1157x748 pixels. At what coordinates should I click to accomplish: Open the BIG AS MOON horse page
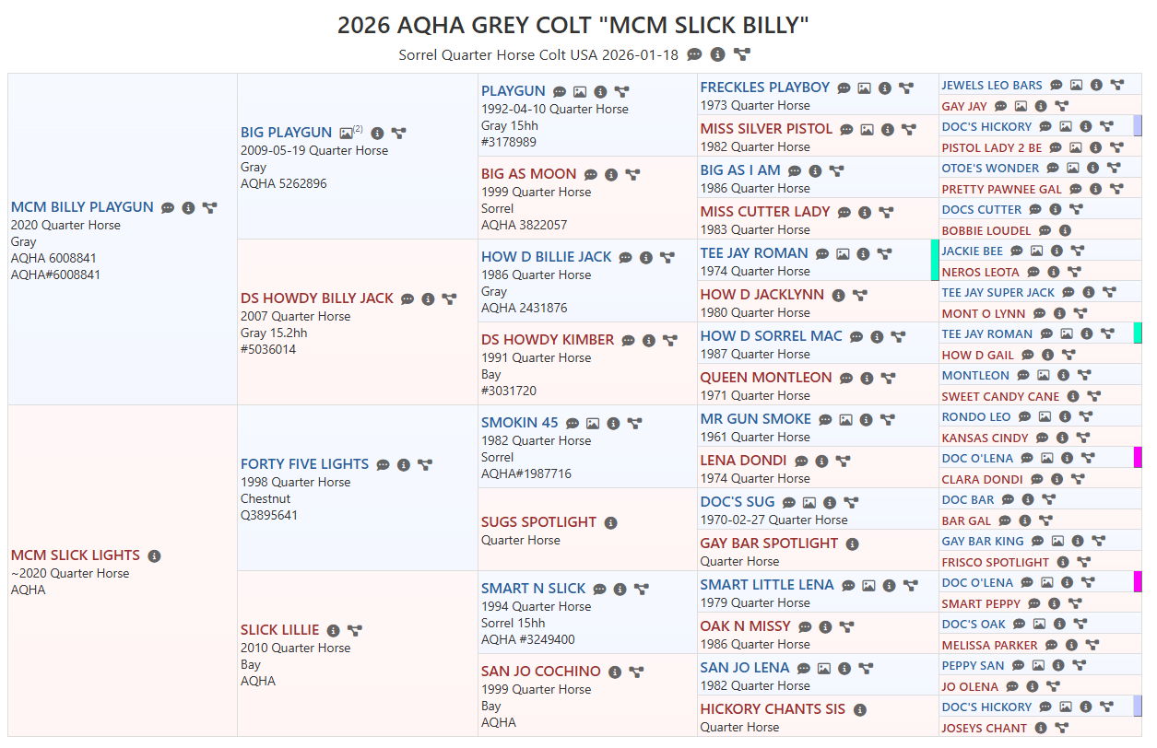[528, 174]
